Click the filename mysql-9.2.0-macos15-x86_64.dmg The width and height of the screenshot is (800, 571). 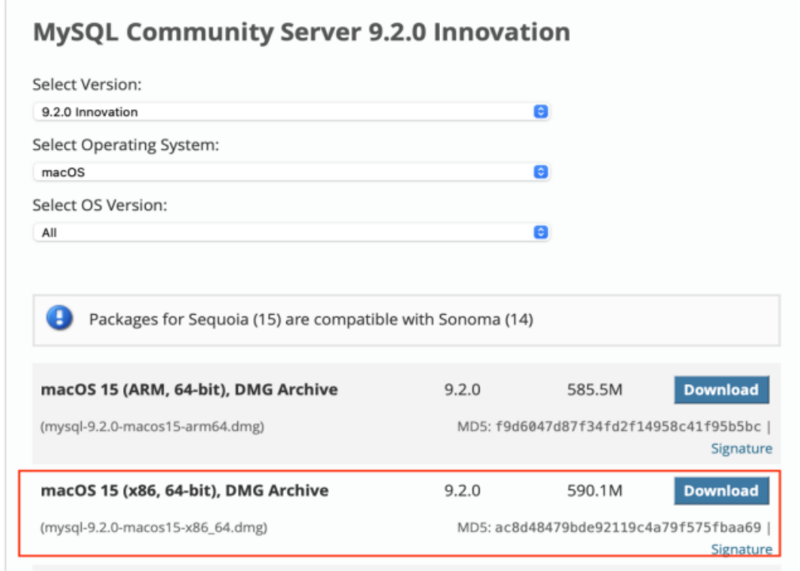pos(154,527)
